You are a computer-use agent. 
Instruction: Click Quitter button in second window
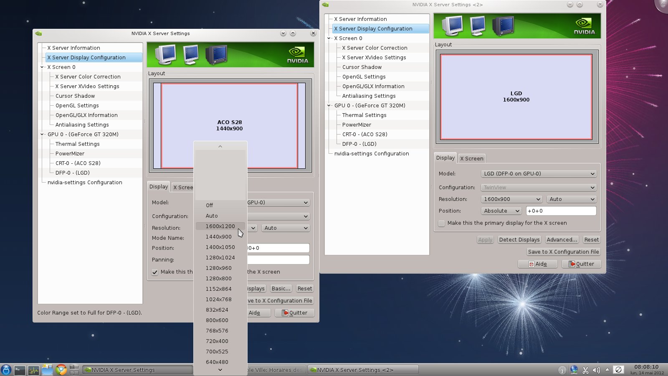point(581,264)
